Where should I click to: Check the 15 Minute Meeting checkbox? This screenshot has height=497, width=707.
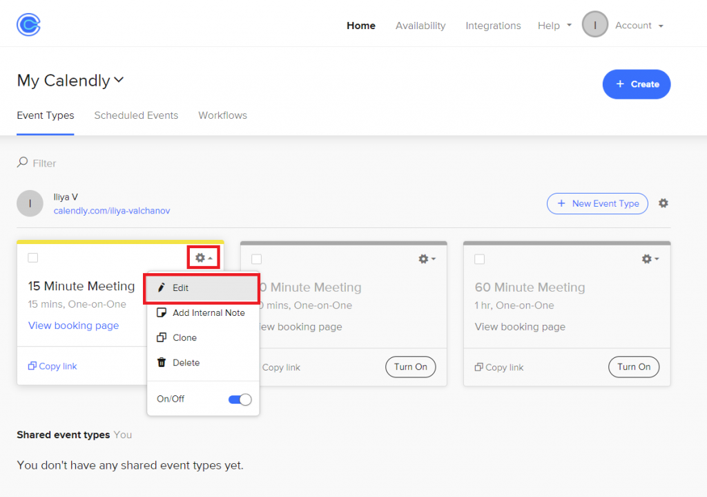33,258
